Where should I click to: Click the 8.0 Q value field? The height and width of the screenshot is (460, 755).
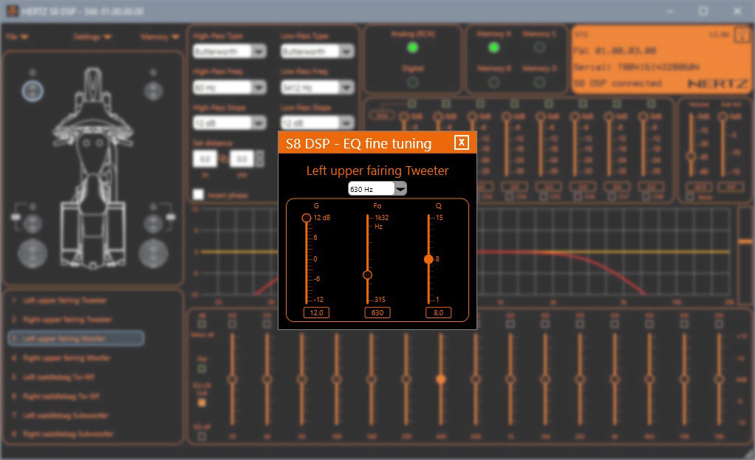pos(438,313)
